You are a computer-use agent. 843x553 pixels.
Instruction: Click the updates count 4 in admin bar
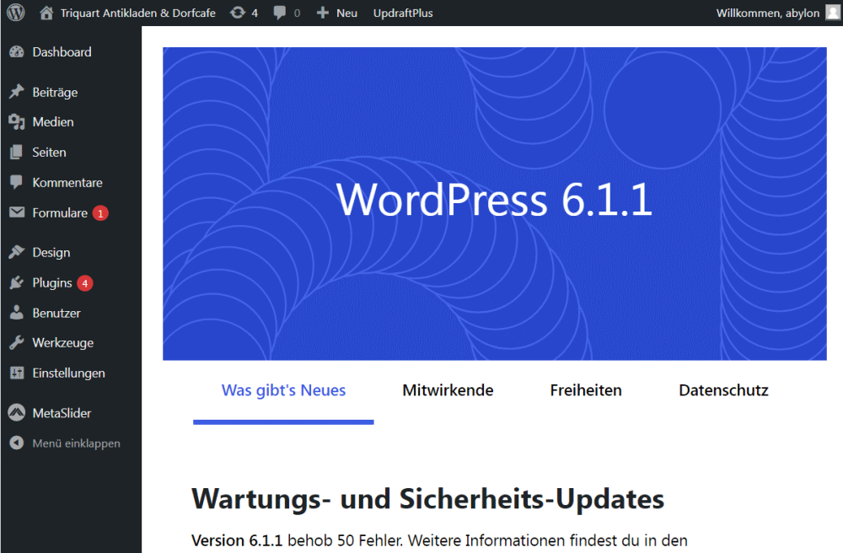pyautogui.click(x=255, y=13)
